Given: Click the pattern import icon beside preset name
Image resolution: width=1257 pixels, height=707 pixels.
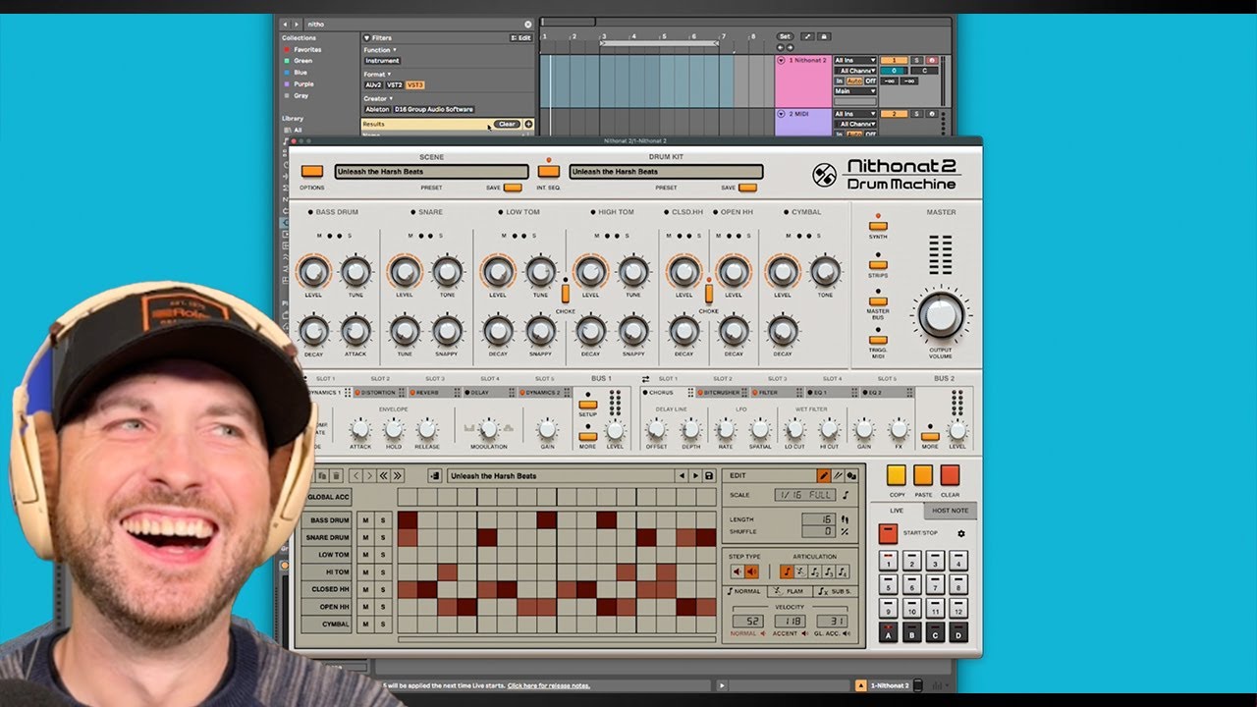Looking at the screenshot, I should tap(436, 475).
